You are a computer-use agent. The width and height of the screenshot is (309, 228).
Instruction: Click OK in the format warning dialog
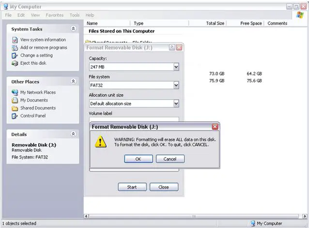(139, 159)
